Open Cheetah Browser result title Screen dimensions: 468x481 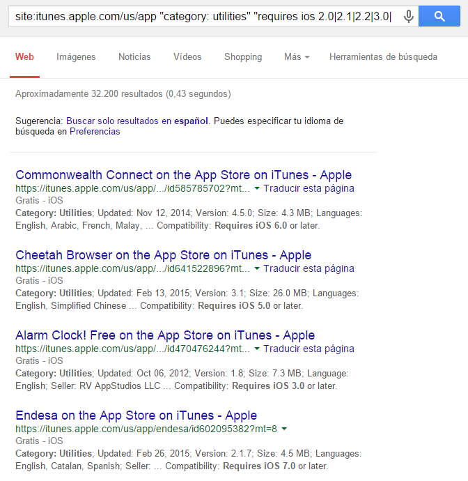tap(164, 255)
